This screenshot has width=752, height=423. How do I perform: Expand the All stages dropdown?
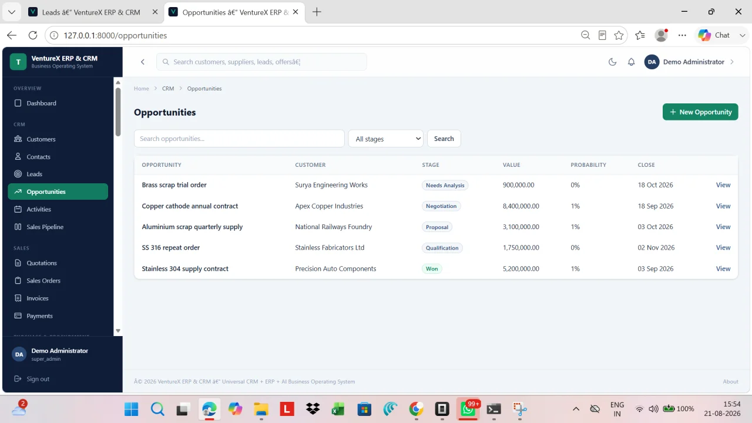coord(386,139)
